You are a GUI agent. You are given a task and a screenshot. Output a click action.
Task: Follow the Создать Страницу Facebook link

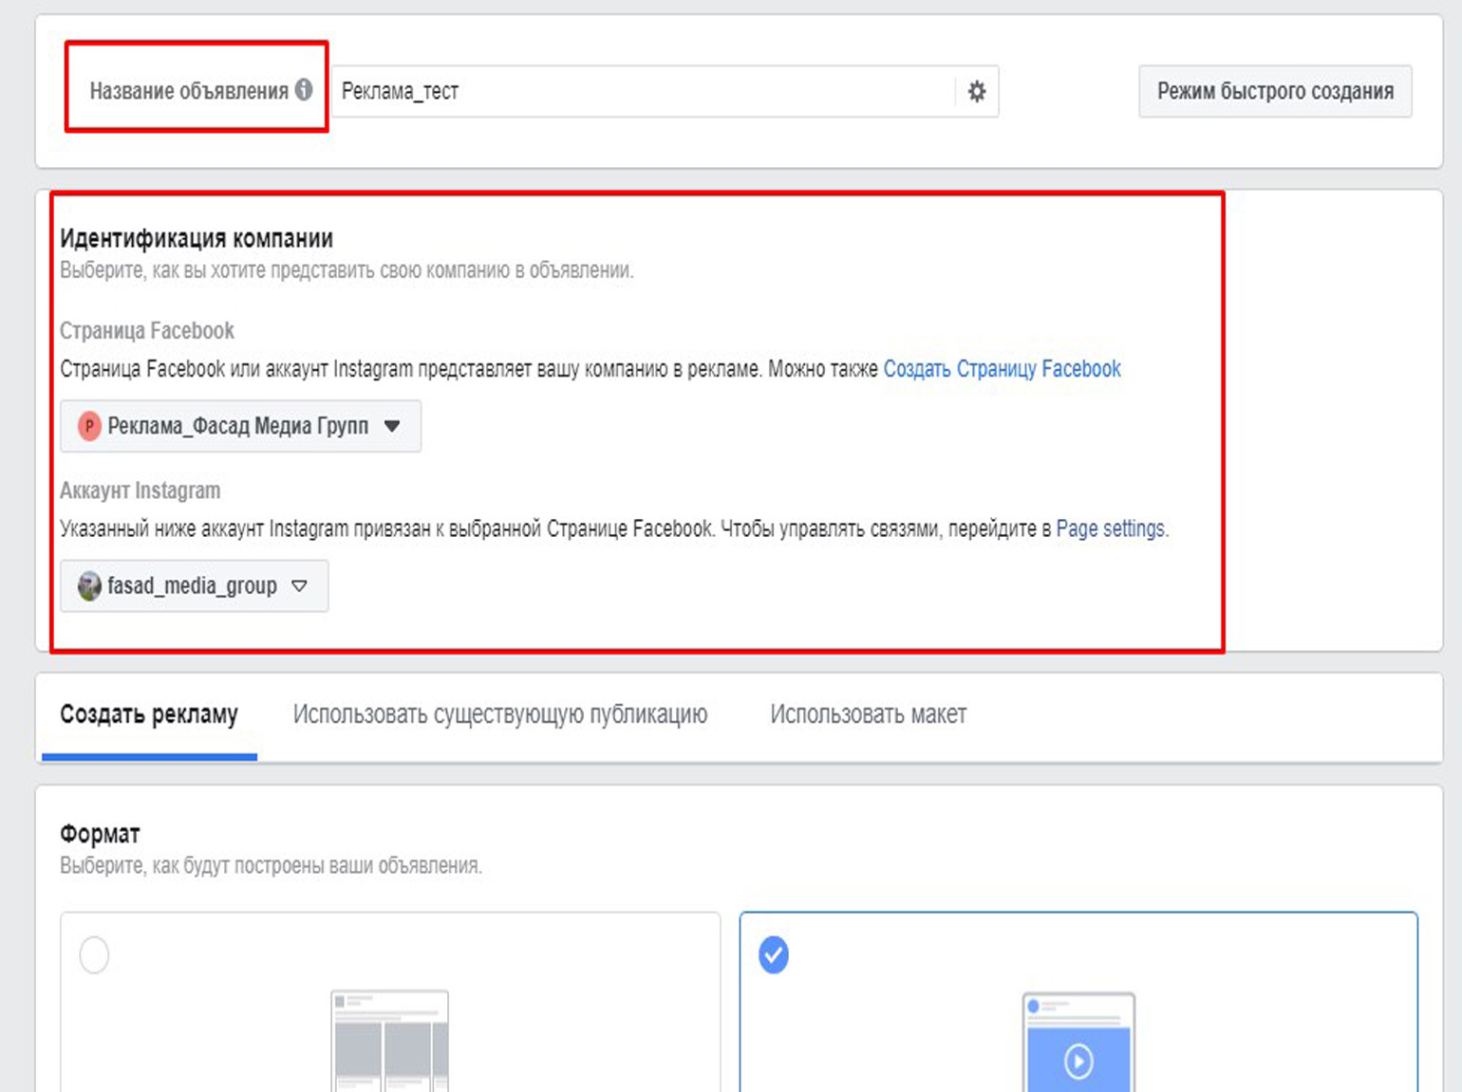(1002, 369)
